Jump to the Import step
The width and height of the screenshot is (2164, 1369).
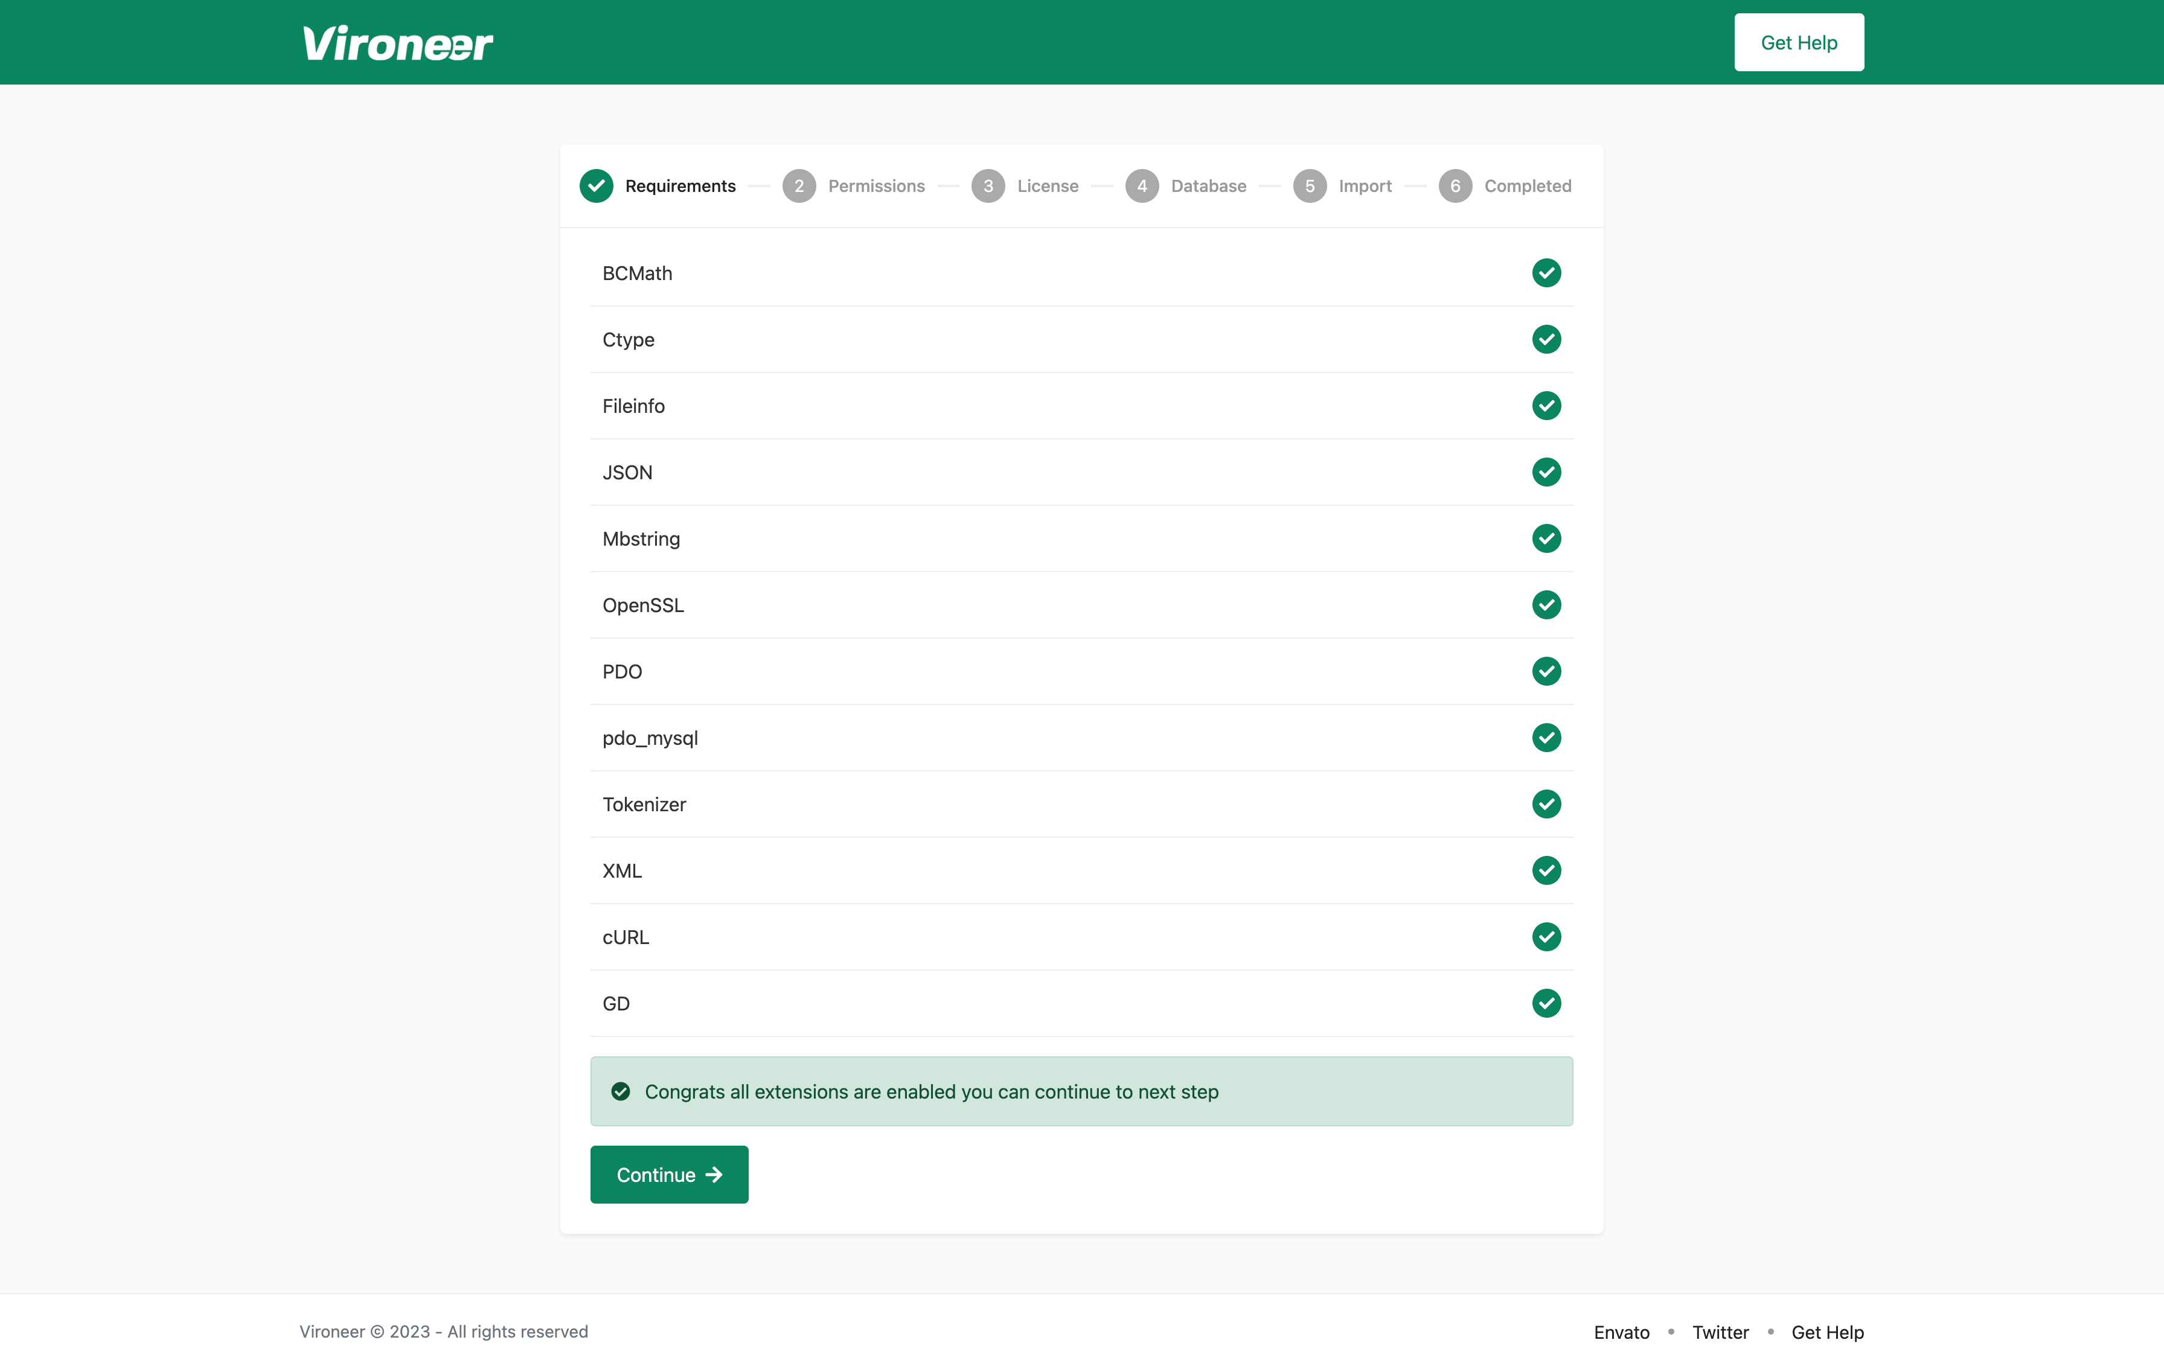pos(1364,186)
